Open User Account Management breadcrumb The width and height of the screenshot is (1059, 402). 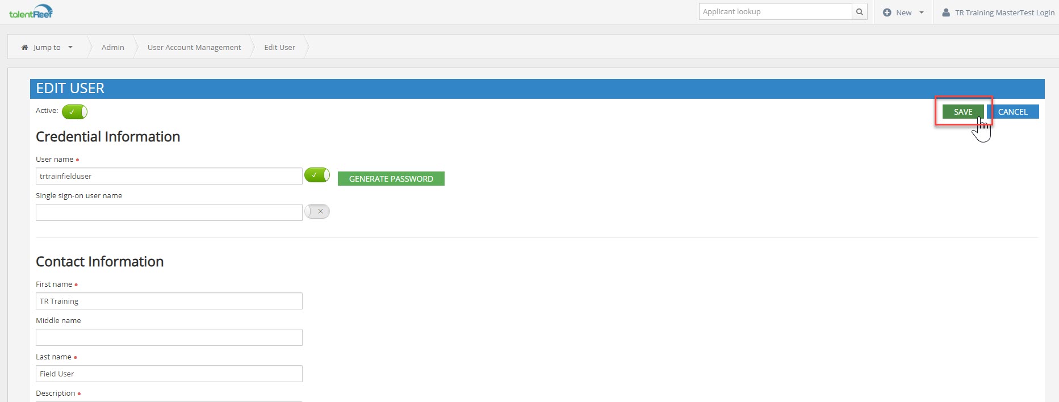point(194,48)
